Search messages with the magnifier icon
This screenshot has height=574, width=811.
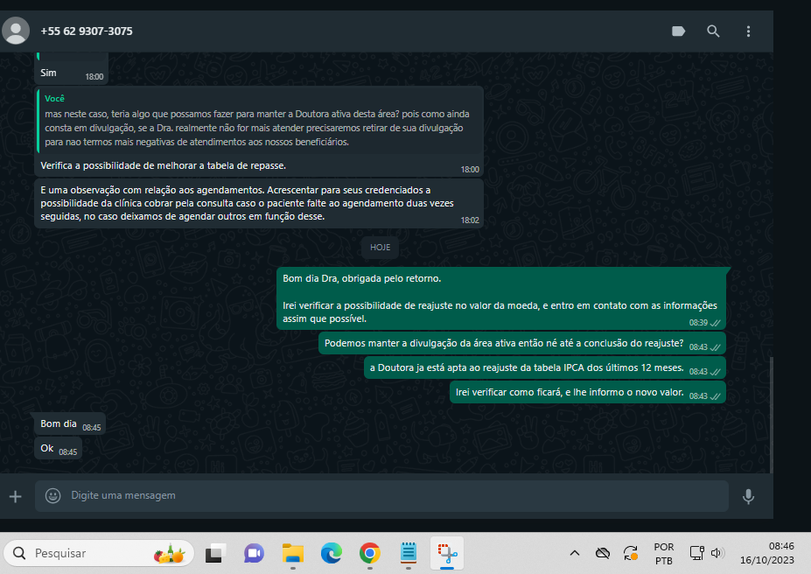point(713,31)
